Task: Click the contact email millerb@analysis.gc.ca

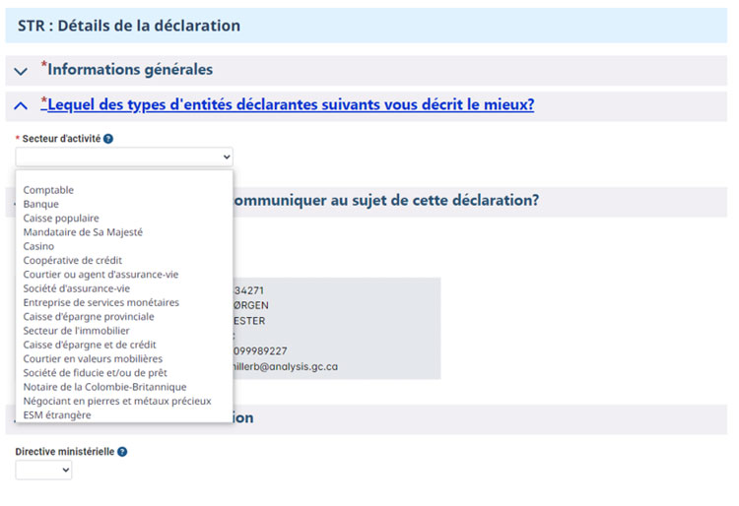Action: [x=286, y=366]
